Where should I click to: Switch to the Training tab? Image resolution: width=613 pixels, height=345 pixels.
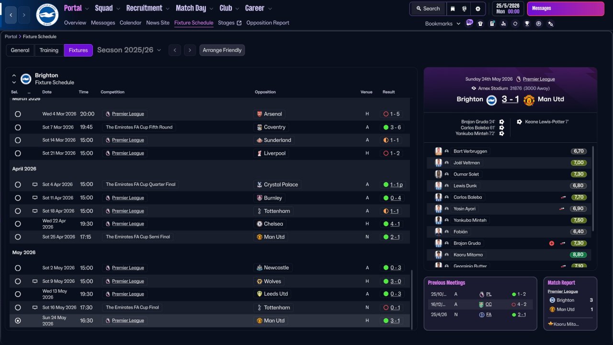(49, 50)
